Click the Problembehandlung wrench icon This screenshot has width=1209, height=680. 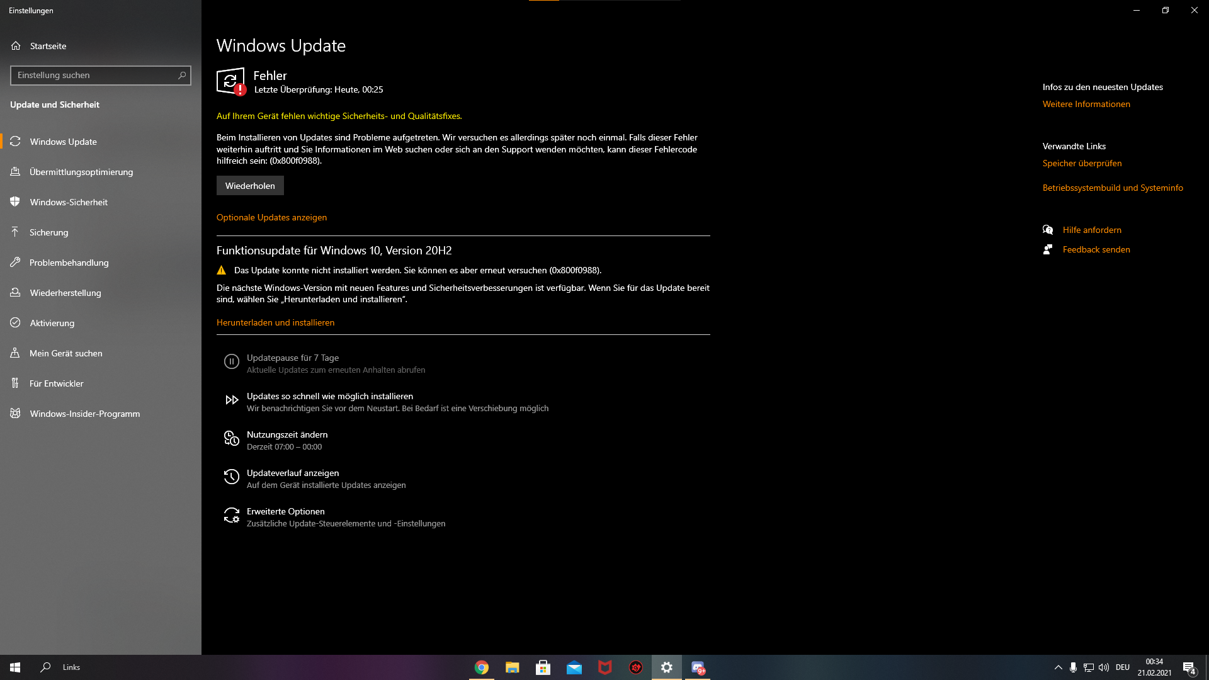point(15,263)
